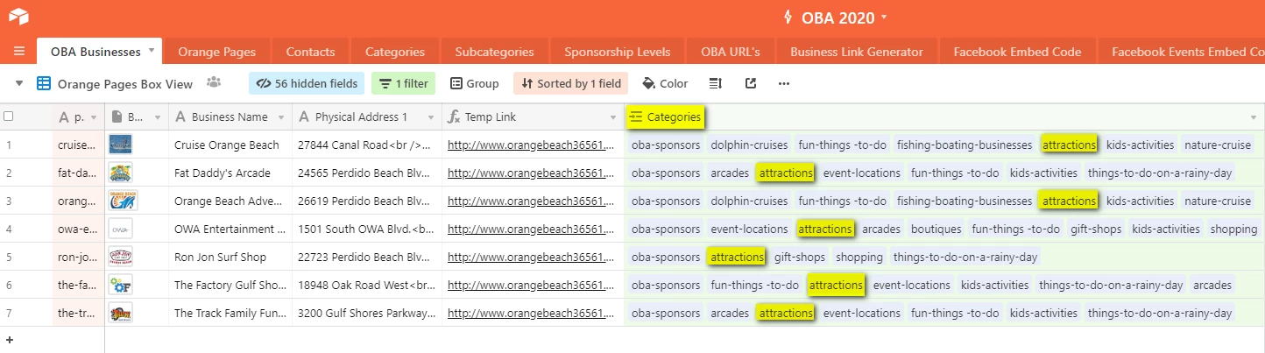Viewport: 1265px width, 353px height.
Task: Click boutiques tag in OWA Entertainment row
Action: click(x=936, y=229)
